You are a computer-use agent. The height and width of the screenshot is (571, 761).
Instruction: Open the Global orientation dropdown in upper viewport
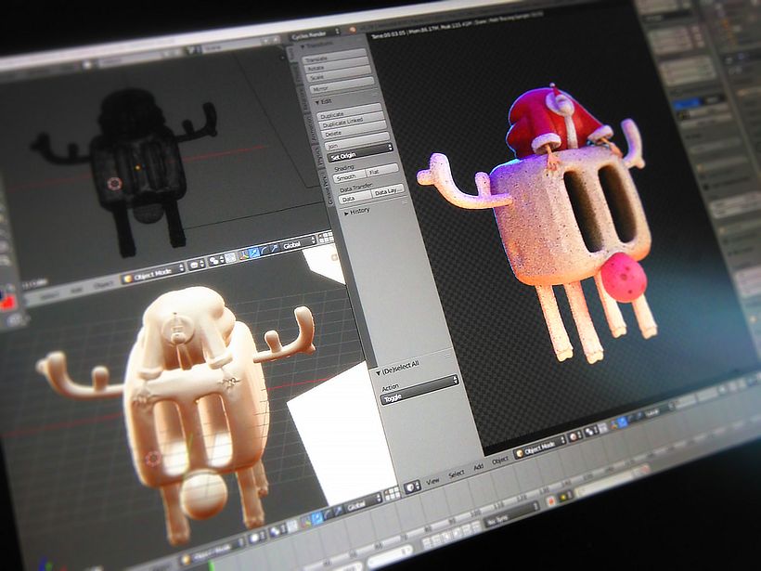click(298, 244)
